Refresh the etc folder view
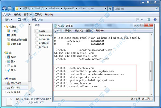 (110, 9)
